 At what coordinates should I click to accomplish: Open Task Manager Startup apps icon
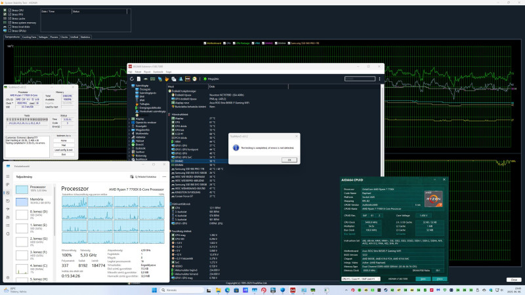[x=8, y=209]
